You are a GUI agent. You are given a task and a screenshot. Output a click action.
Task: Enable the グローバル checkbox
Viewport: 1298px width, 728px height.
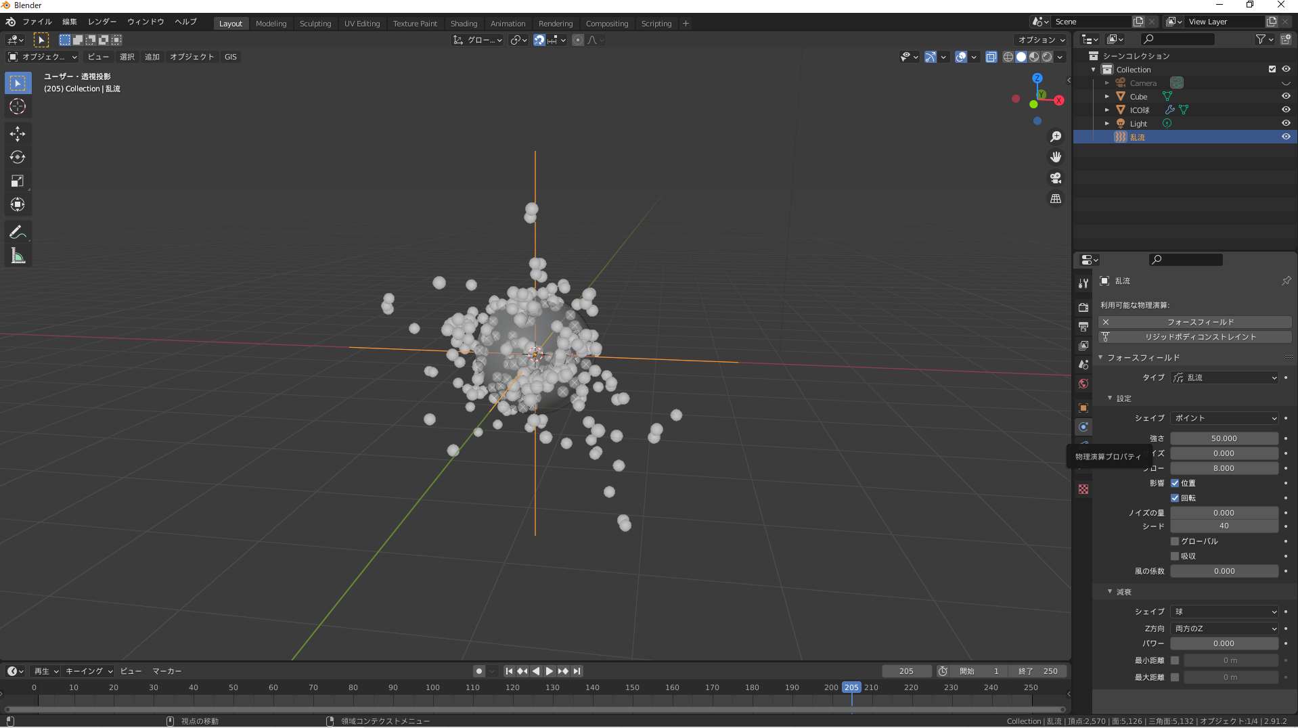coord(1175,541)
